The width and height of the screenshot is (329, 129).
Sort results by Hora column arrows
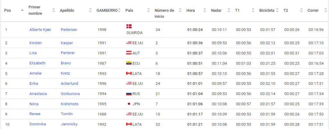coord(205,10)
